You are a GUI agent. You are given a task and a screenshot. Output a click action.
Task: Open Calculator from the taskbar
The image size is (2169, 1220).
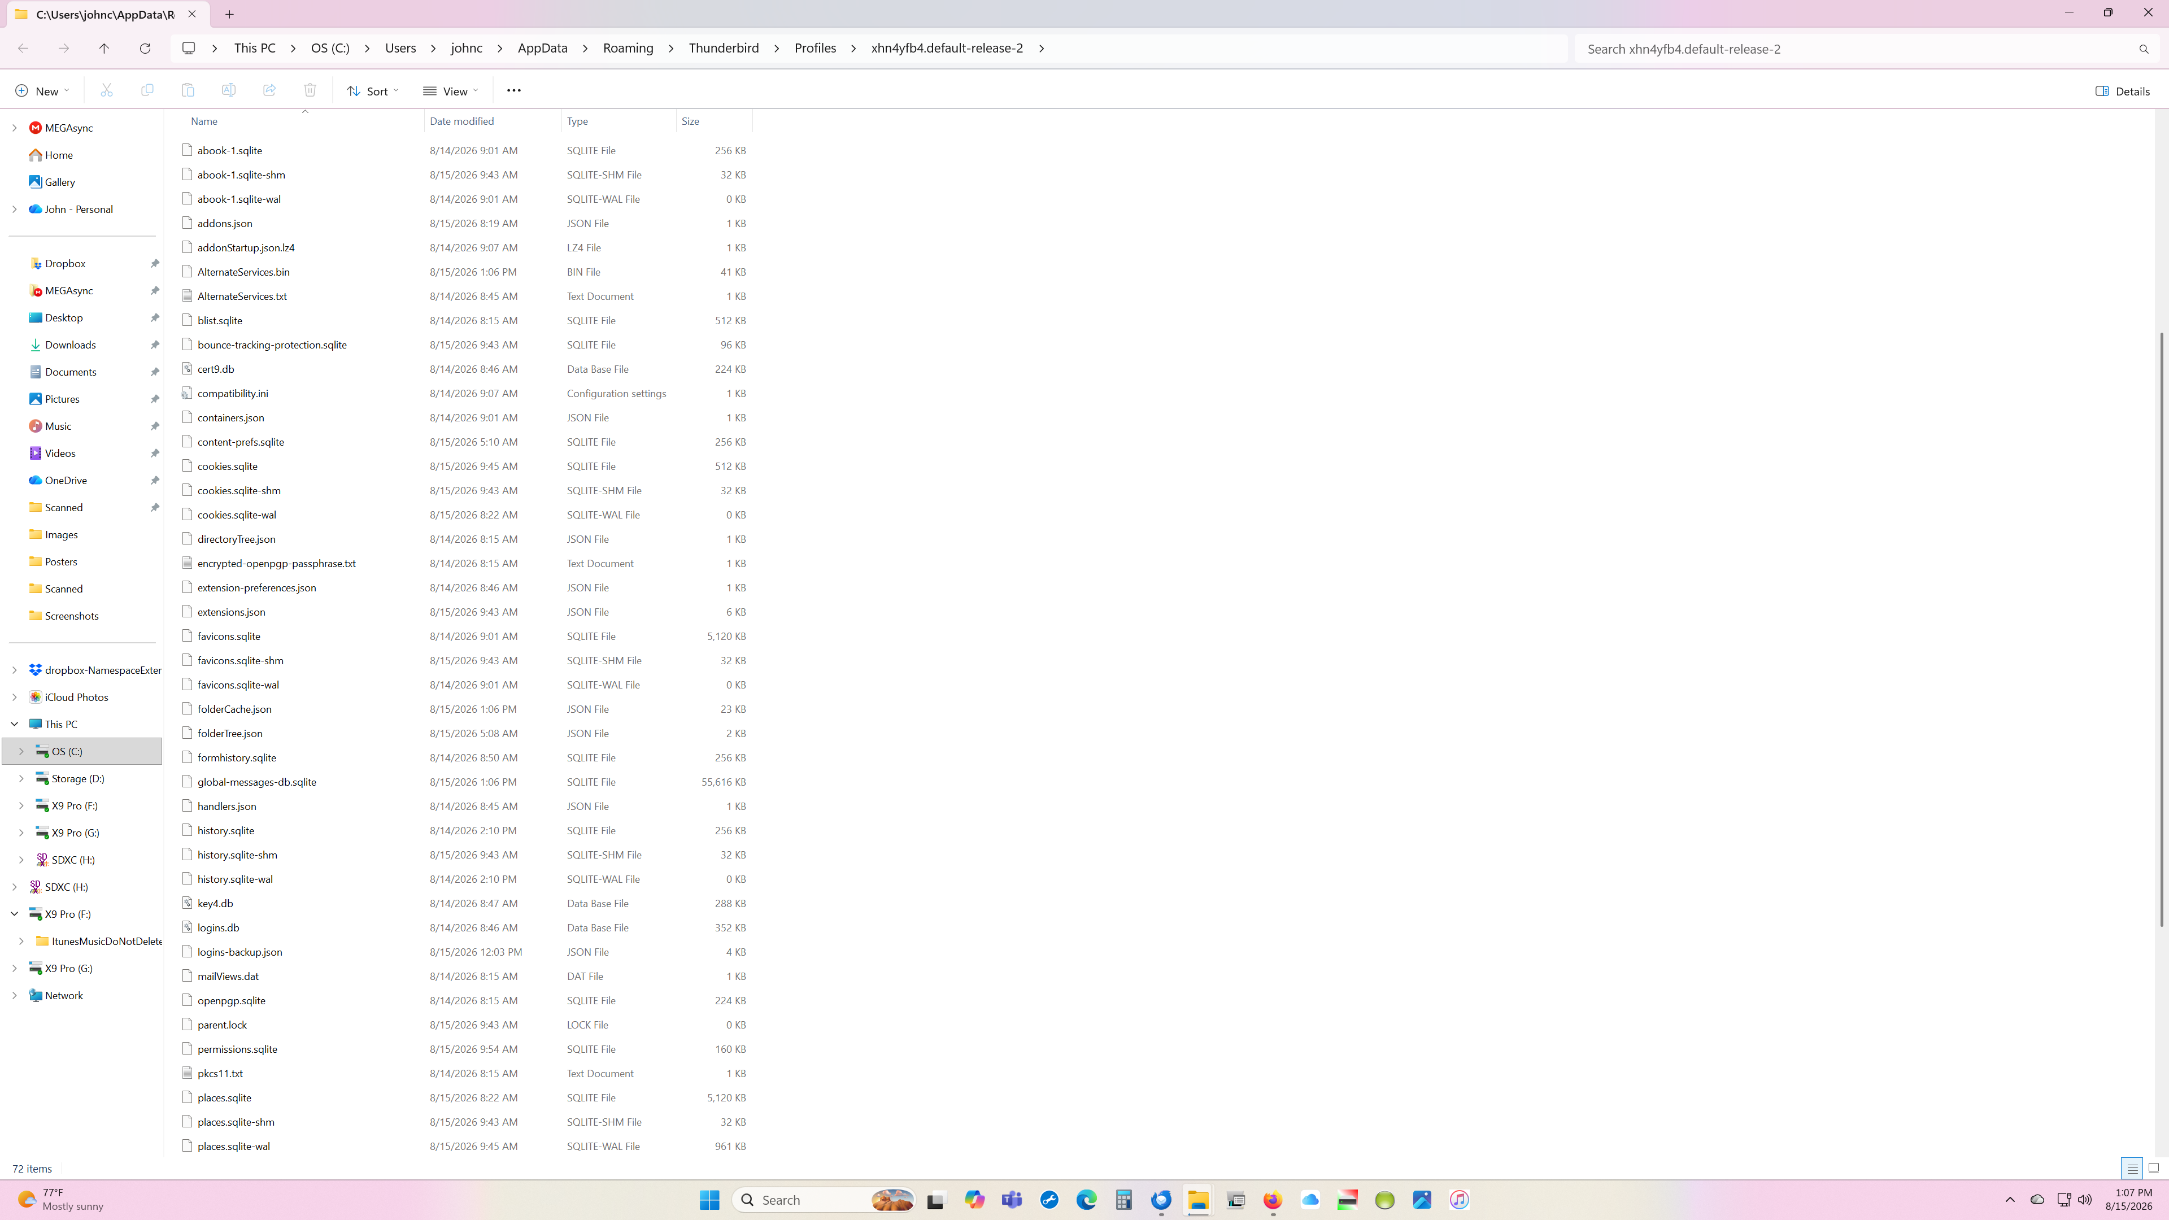click(1123, 1200)
